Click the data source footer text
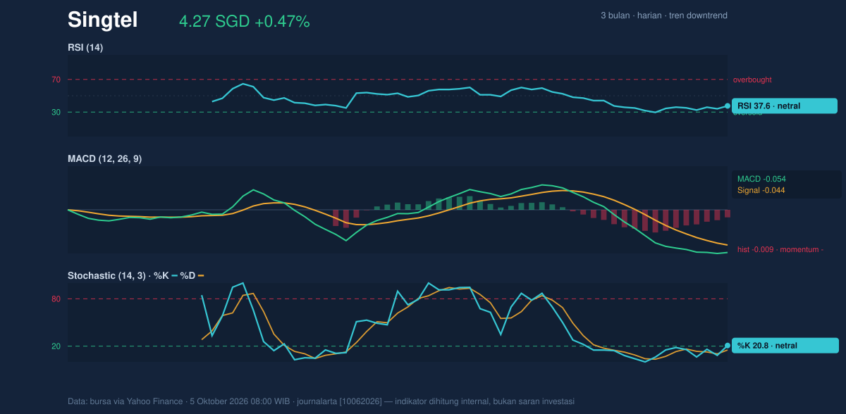Screen dimensions: 846x414 click(x=321, y=401)
